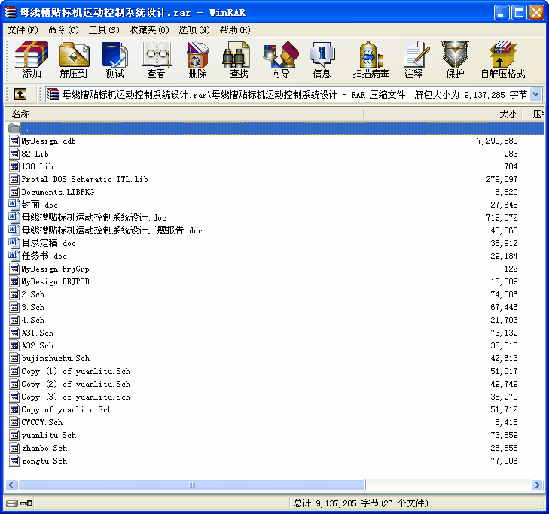549x514 pixels.
Task: Click the WinRAR icon in title bar
Action: click(x=11, y=12)
